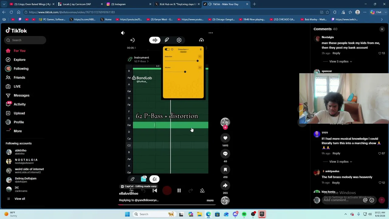Viewport: 389px width, 219px height.
Task: Close the Comments panel
Action: (382, 29)
